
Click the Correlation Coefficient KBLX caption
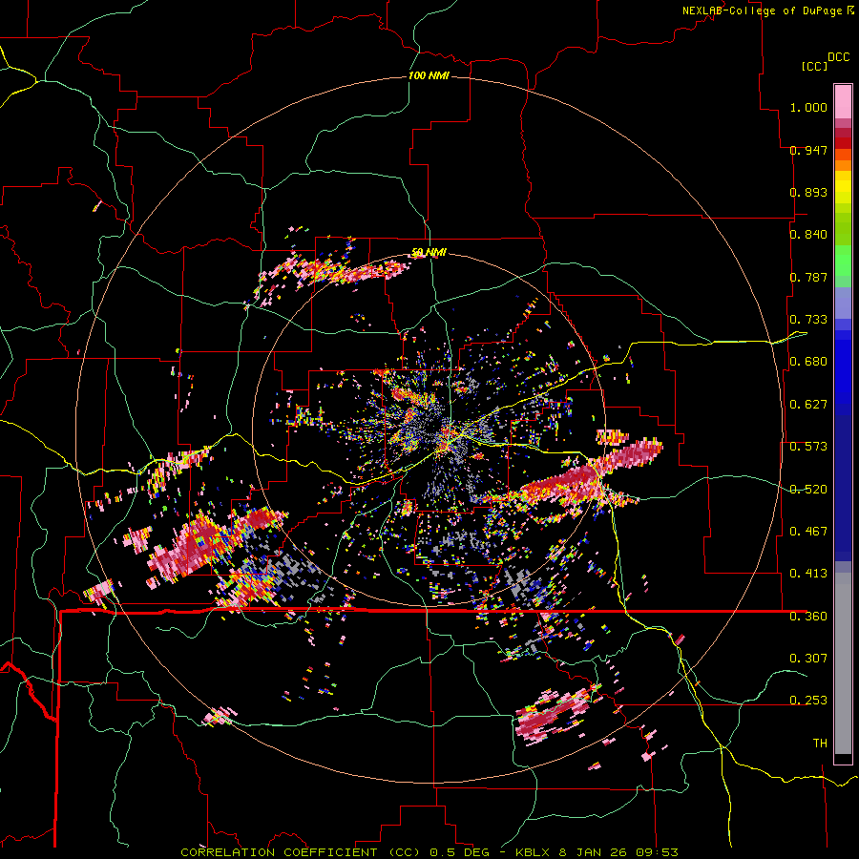[x=429, y=852]
